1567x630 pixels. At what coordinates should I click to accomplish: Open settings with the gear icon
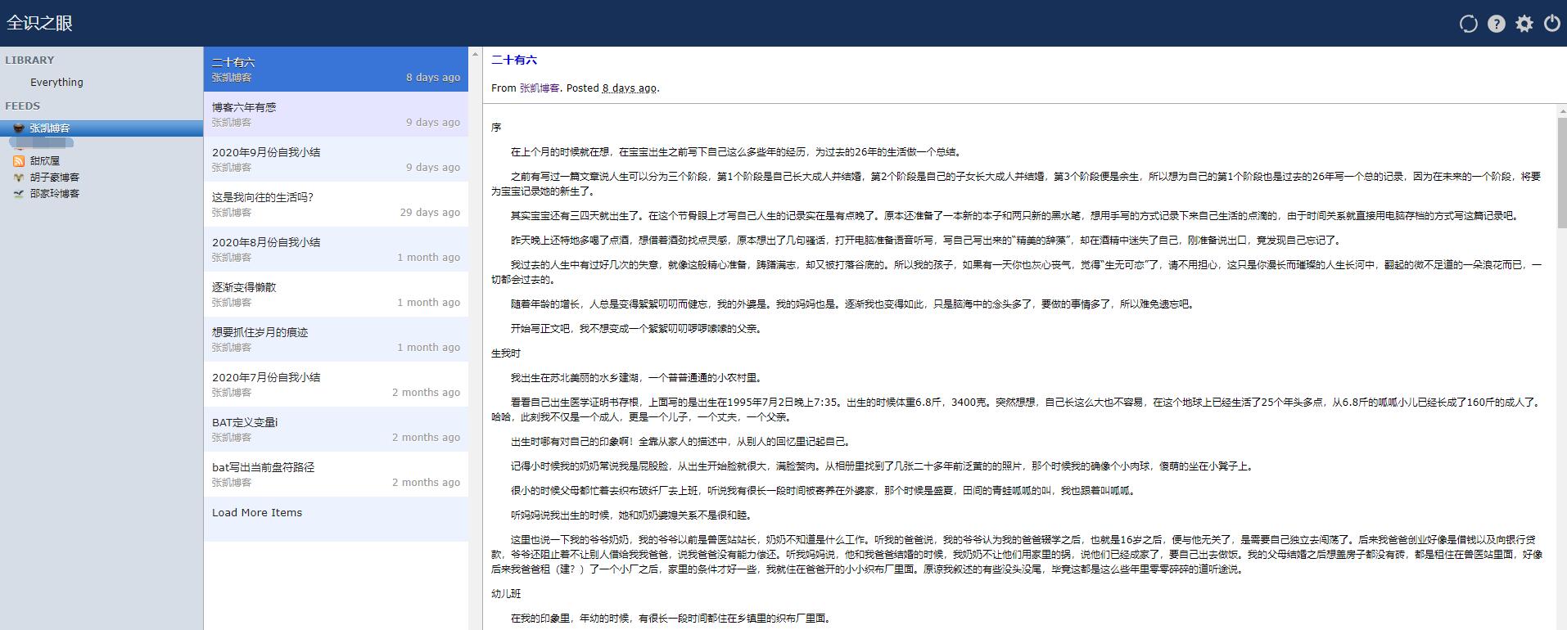1524,24
